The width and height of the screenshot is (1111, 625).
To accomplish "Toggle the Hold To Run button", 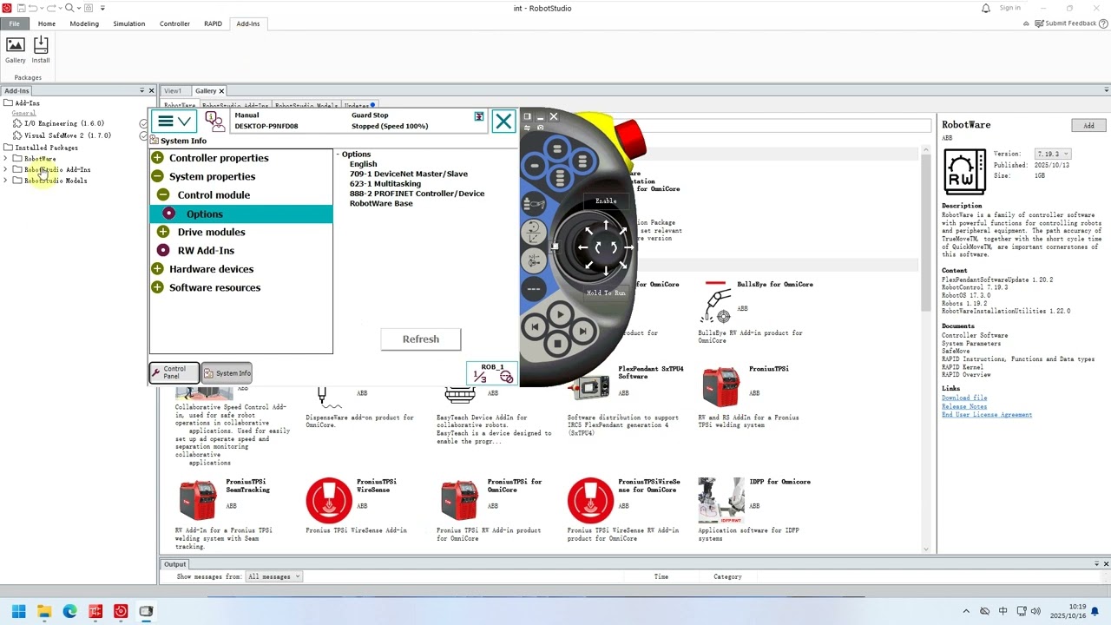I will point(606,293).
